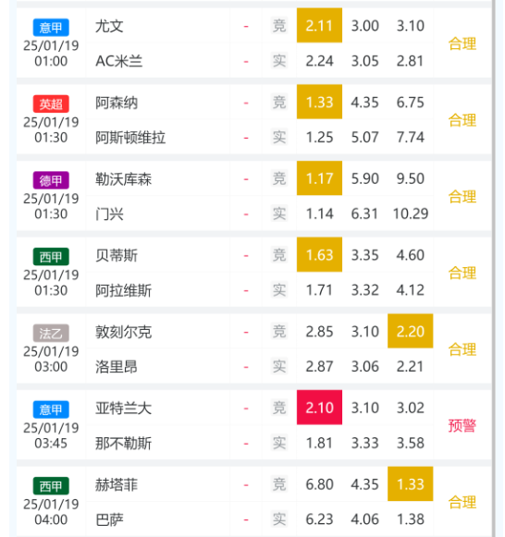Select highlighted odds 2.11 for 尤文
Image resolution: width=505 pixels, height=537 pixels.
(x=319, y=25)
